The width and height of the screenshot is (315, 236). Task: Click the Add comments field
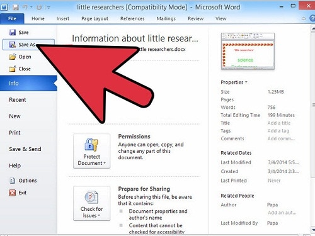(x=281, y=138)
